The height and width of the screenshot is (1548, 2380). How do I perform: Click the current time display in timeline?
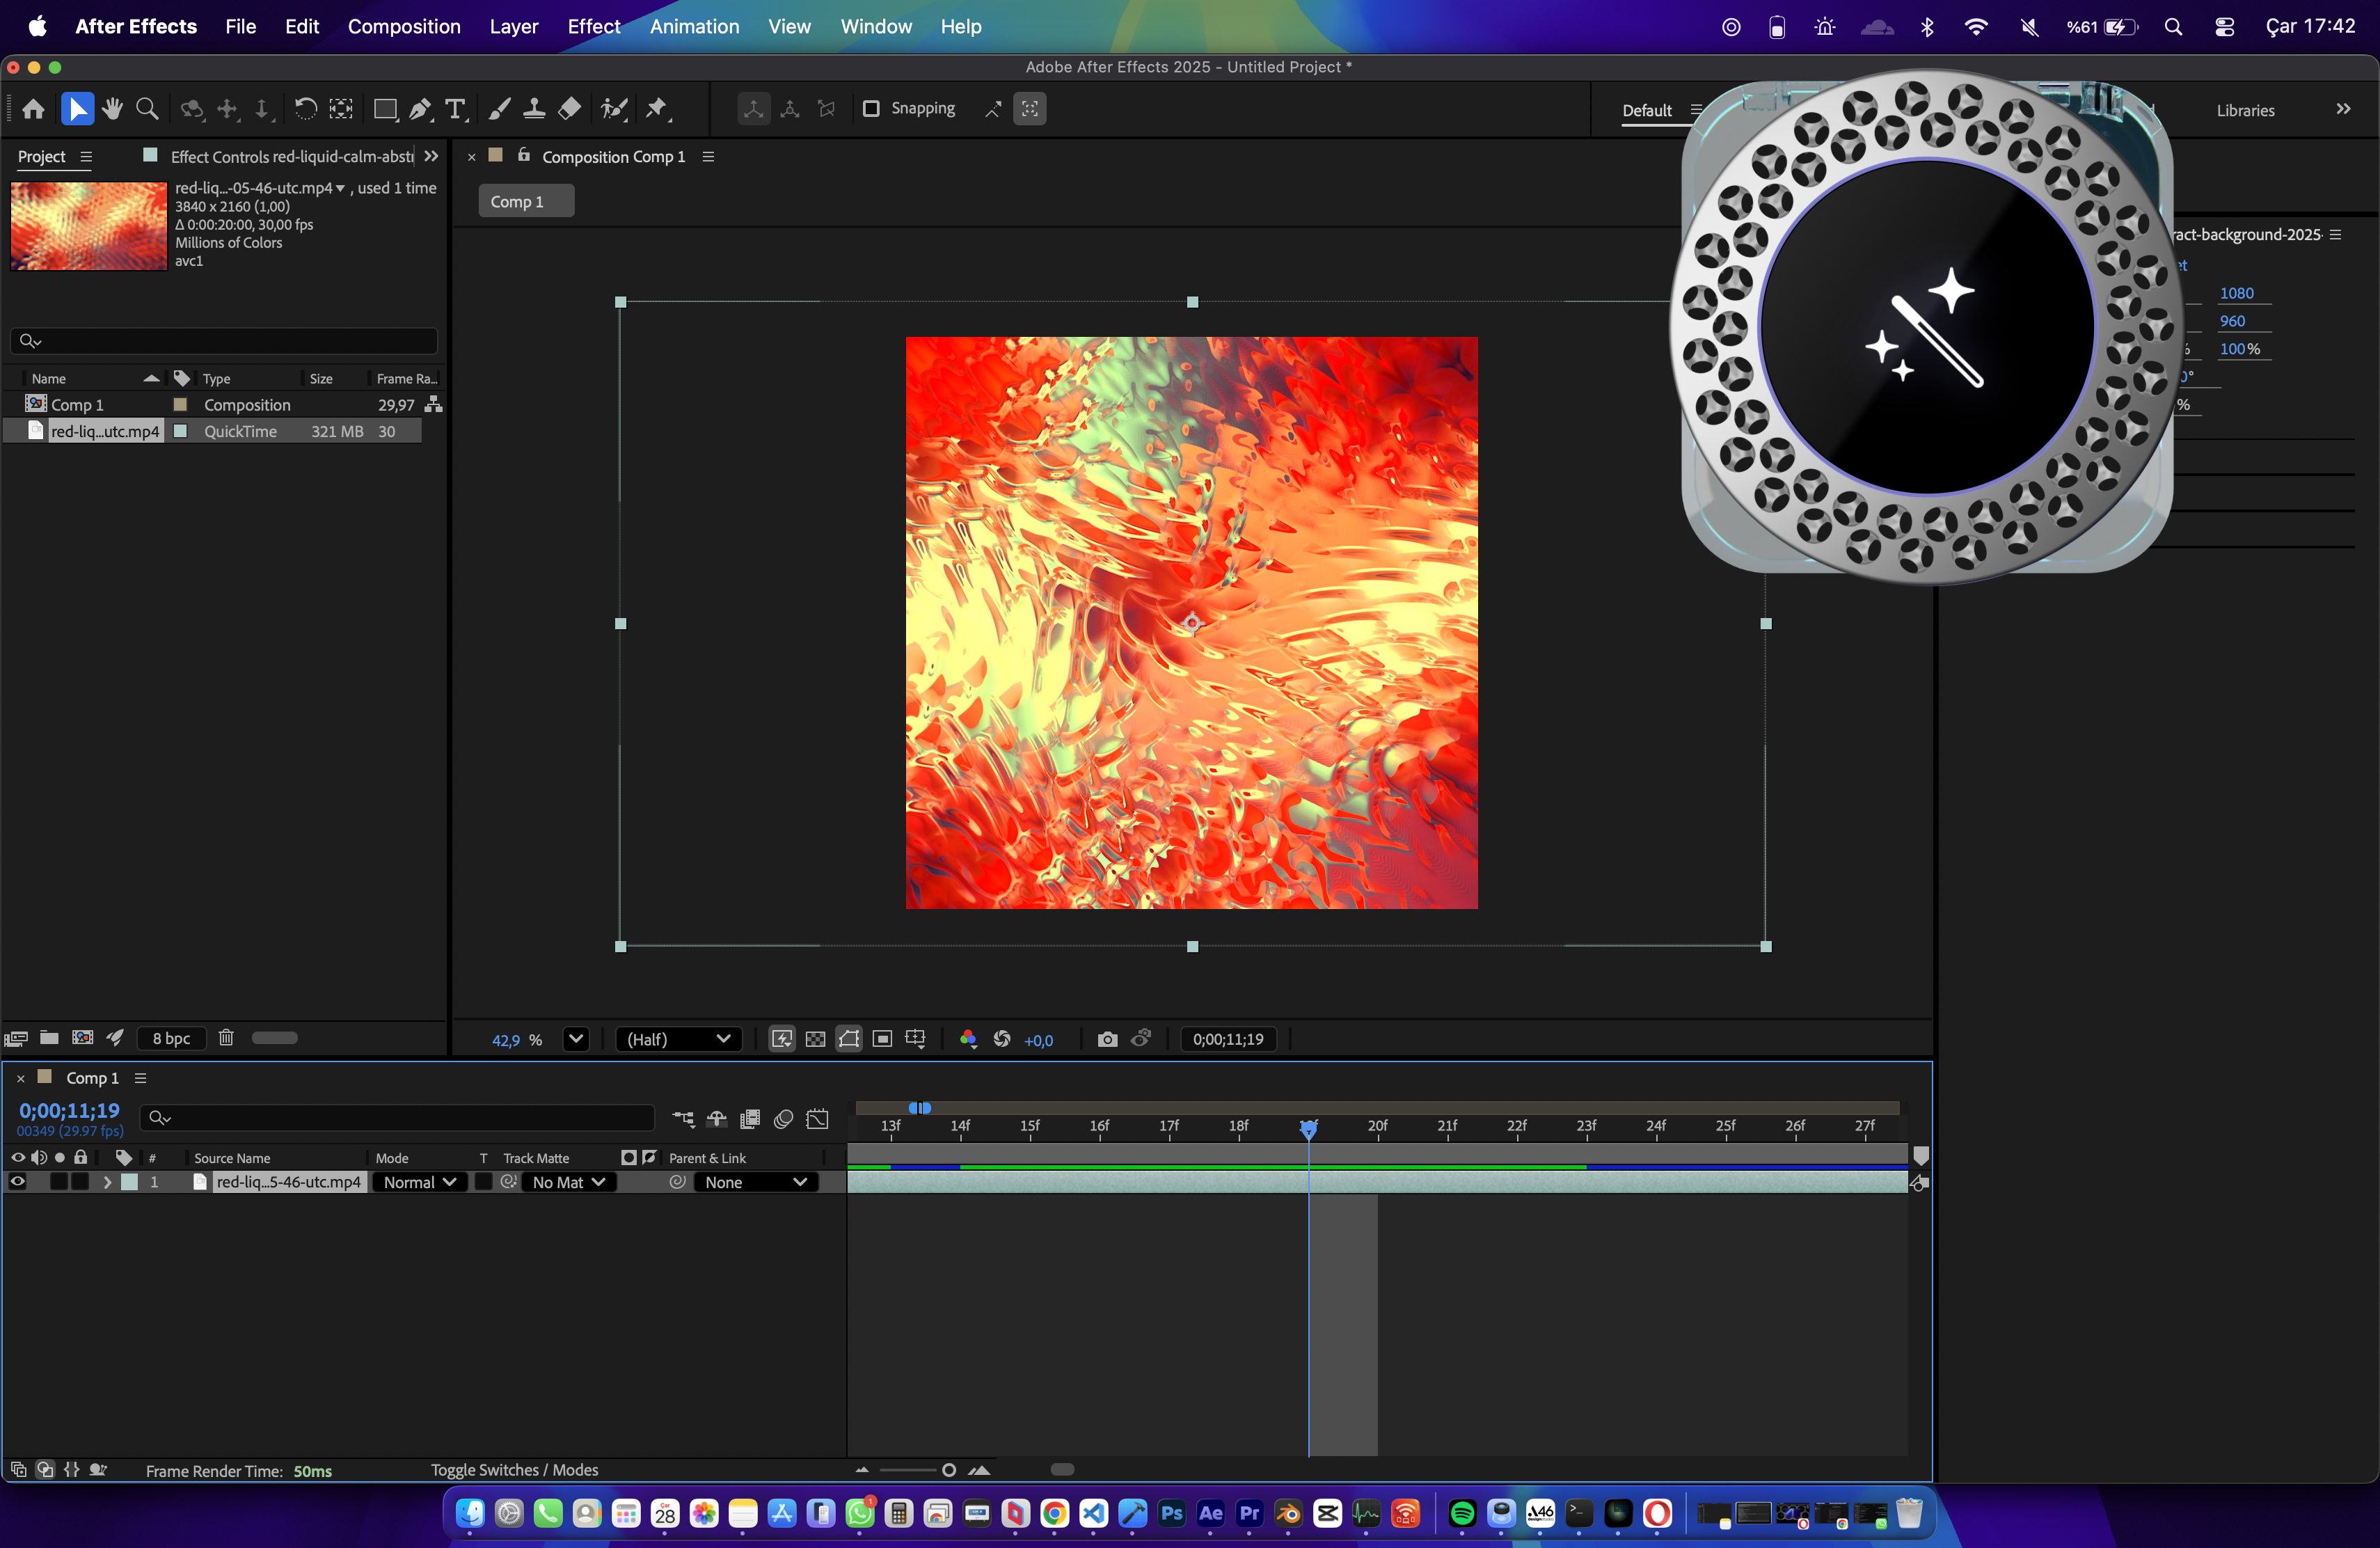click(x=69, y=1110)
